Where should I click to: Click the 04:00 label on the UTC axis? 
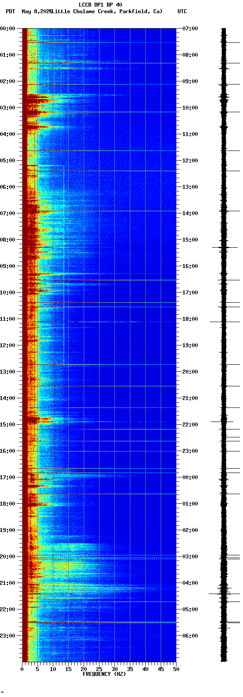(190, 583)
